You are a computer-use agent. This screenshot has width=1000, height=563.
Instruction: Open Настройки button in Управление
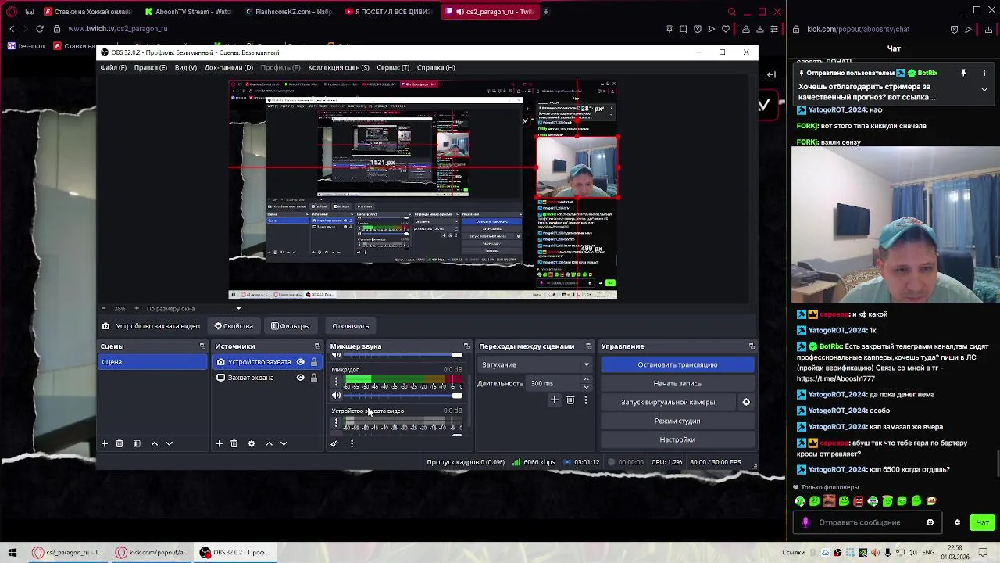click(677, 439)
